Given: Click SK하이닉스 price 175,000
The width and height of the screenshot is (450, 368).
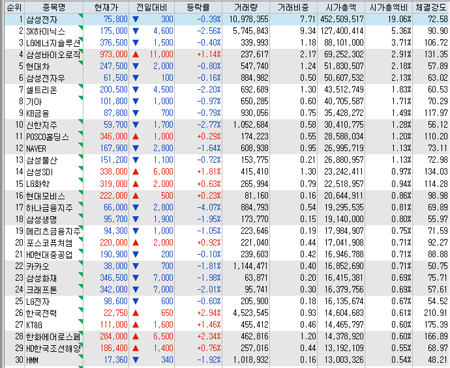Looking at the screenshot, I should click(x=114, y=31).
